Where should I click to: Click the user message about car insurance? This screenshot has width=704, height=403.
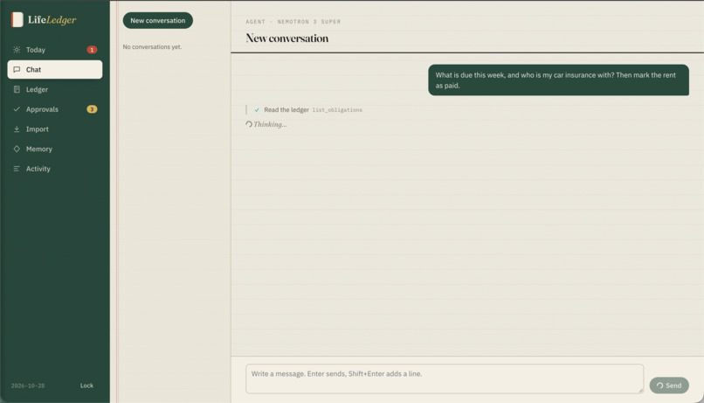pos(558,80)
